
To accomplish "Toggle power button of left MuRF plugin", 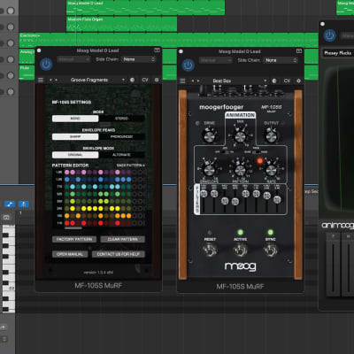I will pyautogui.click(x=46, y=65).
